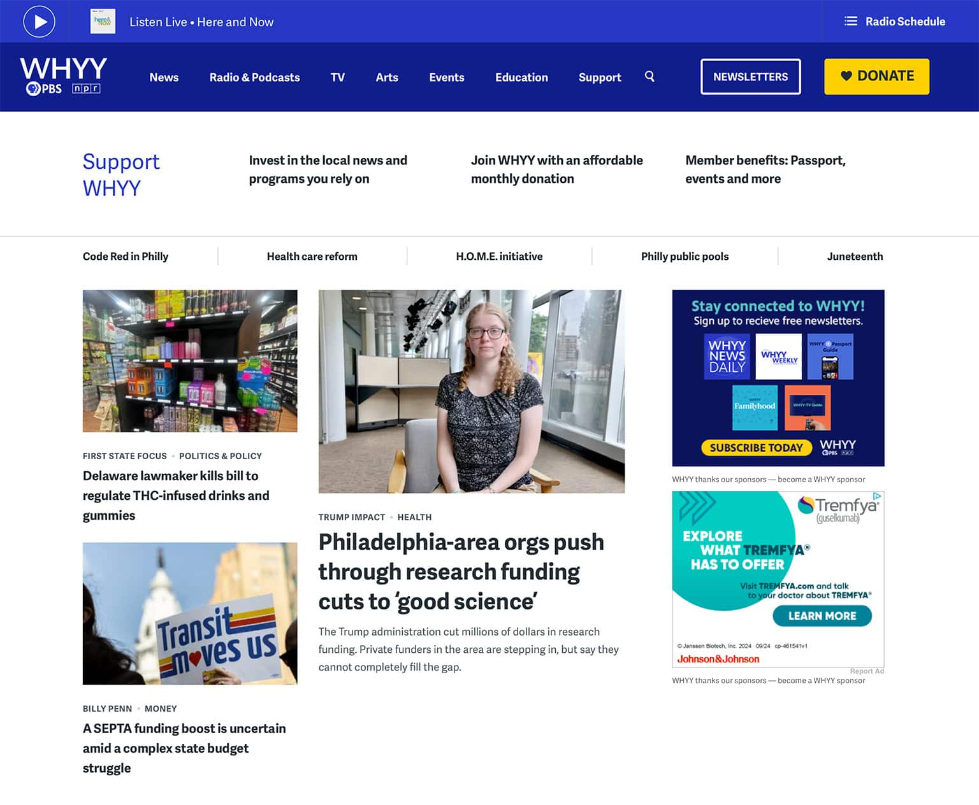Open Delaware lawmaker kills bill headline
This screenshot has width=979, height=805.
pos(176,495)
